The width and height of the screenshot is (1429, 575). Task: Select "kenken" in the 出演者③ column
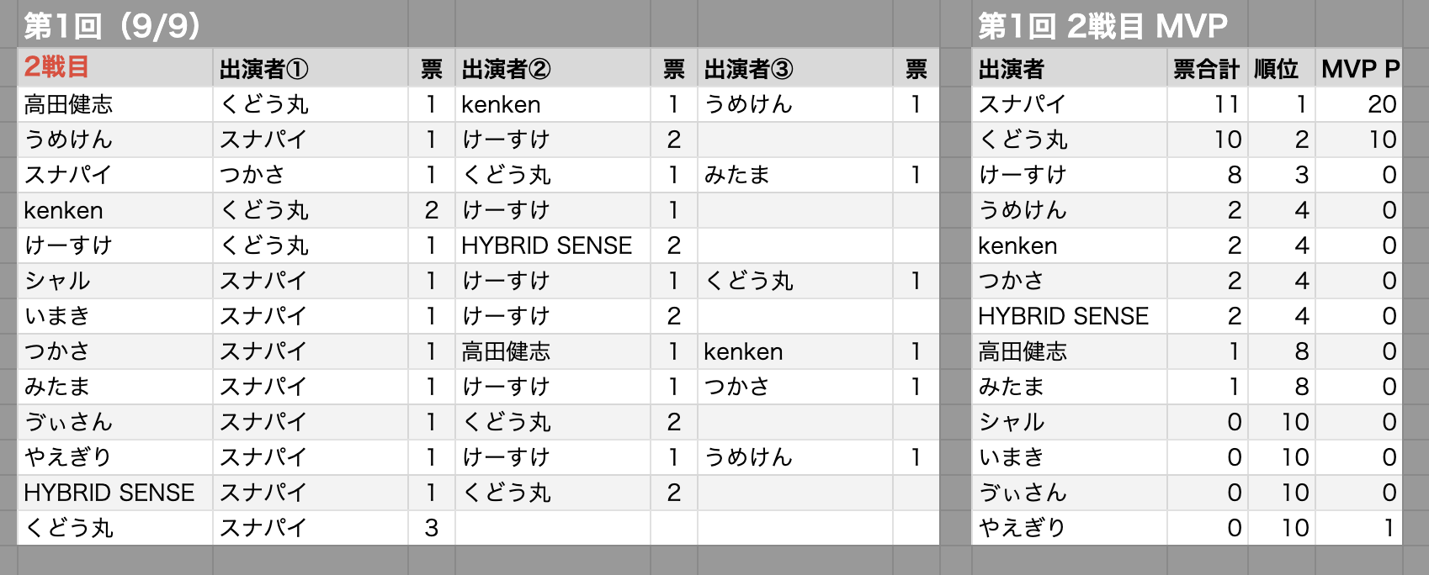[743, 351]
